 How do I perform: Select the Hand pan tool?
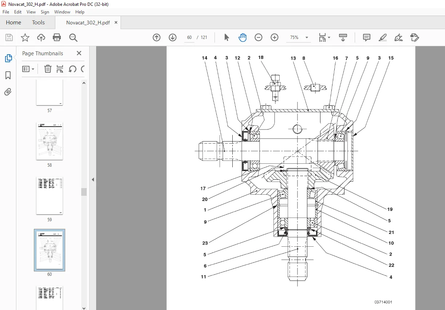click(x=243, y=37)
